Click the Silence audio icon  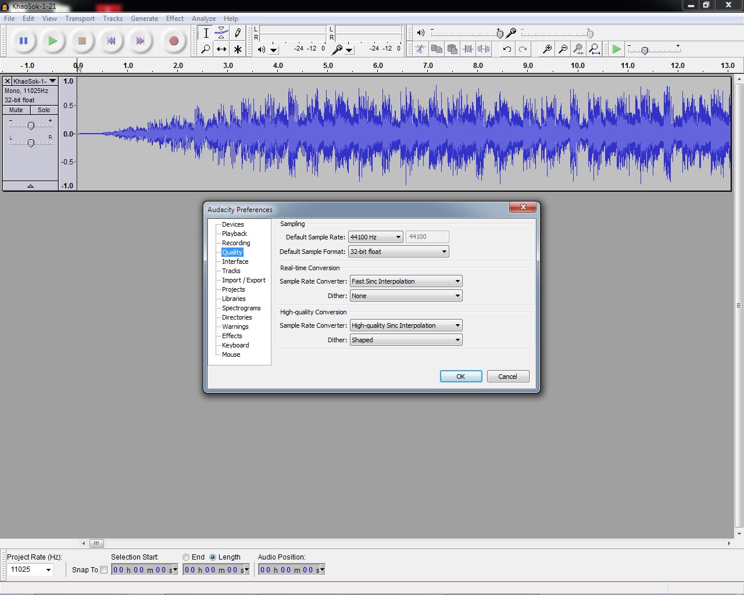click(x=484, y=49)
